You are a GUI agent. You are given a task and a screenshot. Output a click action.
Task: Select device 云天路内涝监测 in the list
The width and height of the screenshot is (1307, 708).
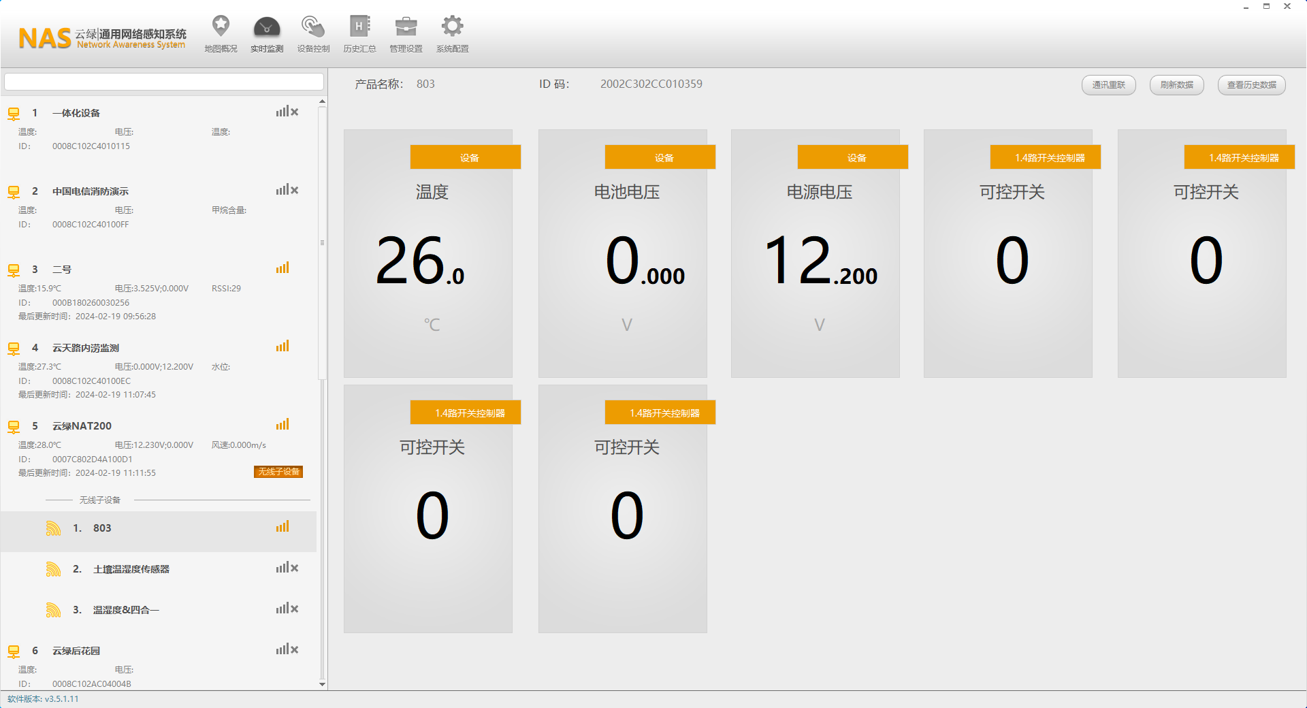(86, 348)
